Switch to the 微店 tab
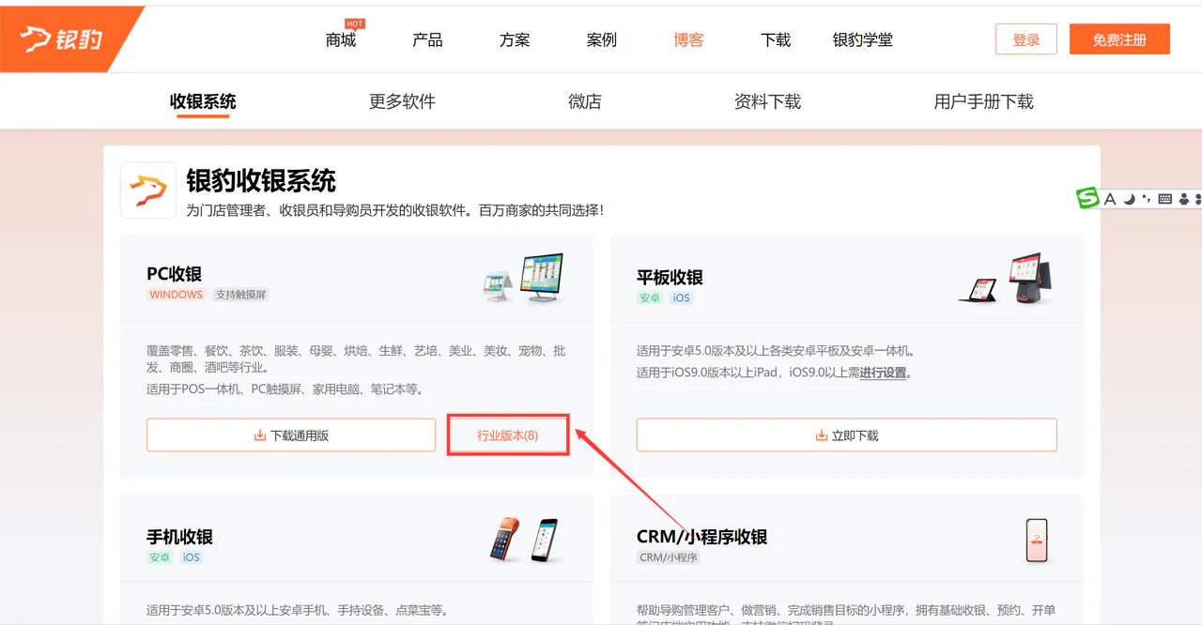The width and height of the screenshot is (1202, 625). [585, 101]
